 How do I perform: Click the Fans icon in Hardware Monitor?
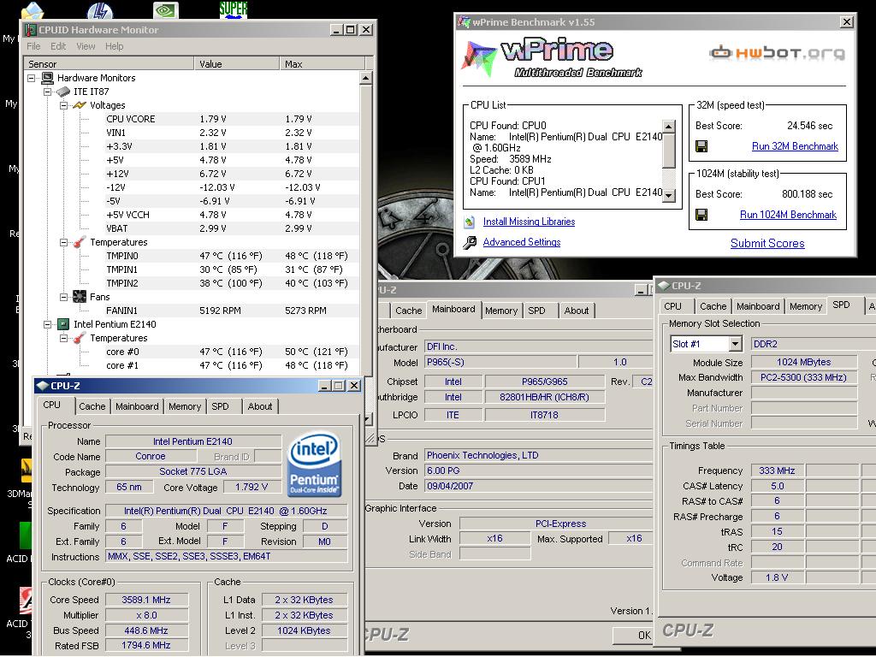pos(80,297)
